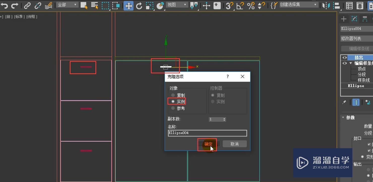This screenshot has height=182, width=373.
Task: Open the Scene Explorer toggle icon
Action: click(x=349, y=6)
